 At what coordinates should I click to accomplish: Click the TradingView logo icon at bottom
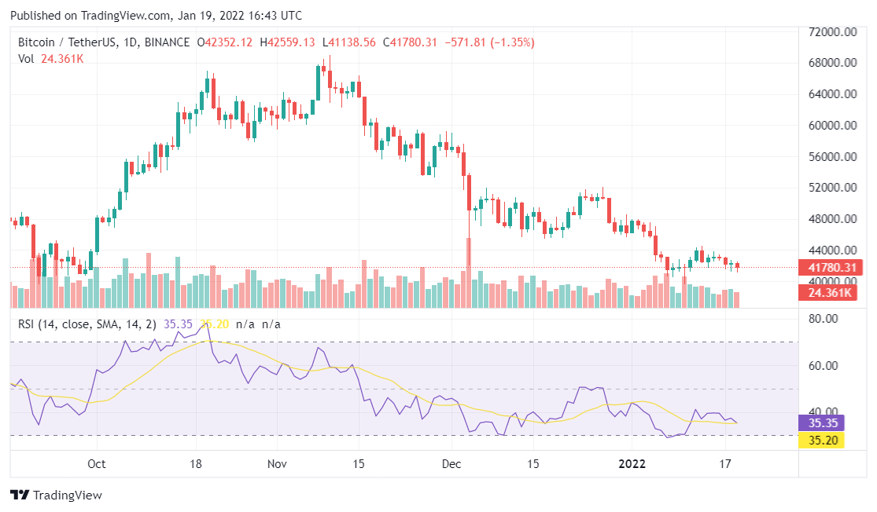[19, 496]
